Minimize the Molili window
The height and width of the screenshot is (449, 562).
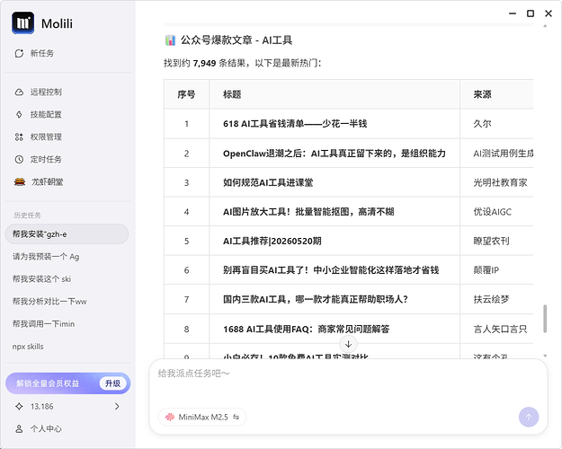click(x=513, y=13)
